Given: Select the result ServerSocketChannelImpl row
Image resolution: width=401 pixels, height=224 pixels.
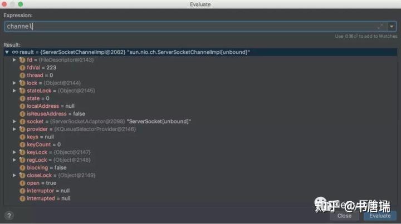Looking at the screenshot, I should 200,52.
